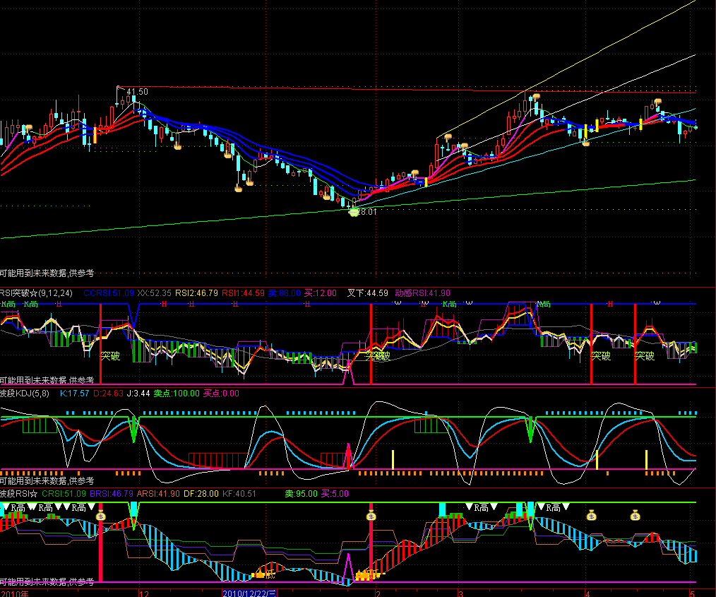Click the 波段RSI☆ indicator title
The width and height of the screenshot is (716, 597).
point(19,494)
